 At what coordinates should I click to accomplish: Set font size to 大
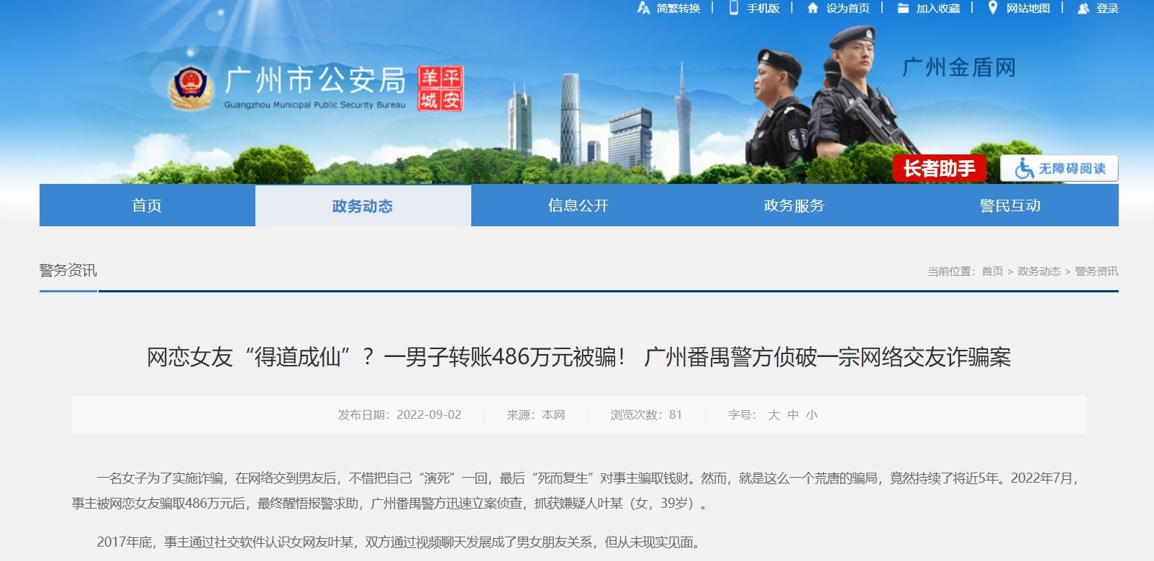click(x=773, y=415)
